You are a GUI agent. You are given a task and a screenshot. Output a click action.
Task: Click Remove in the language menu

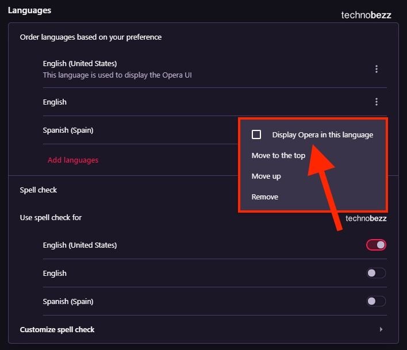[265, 197]
